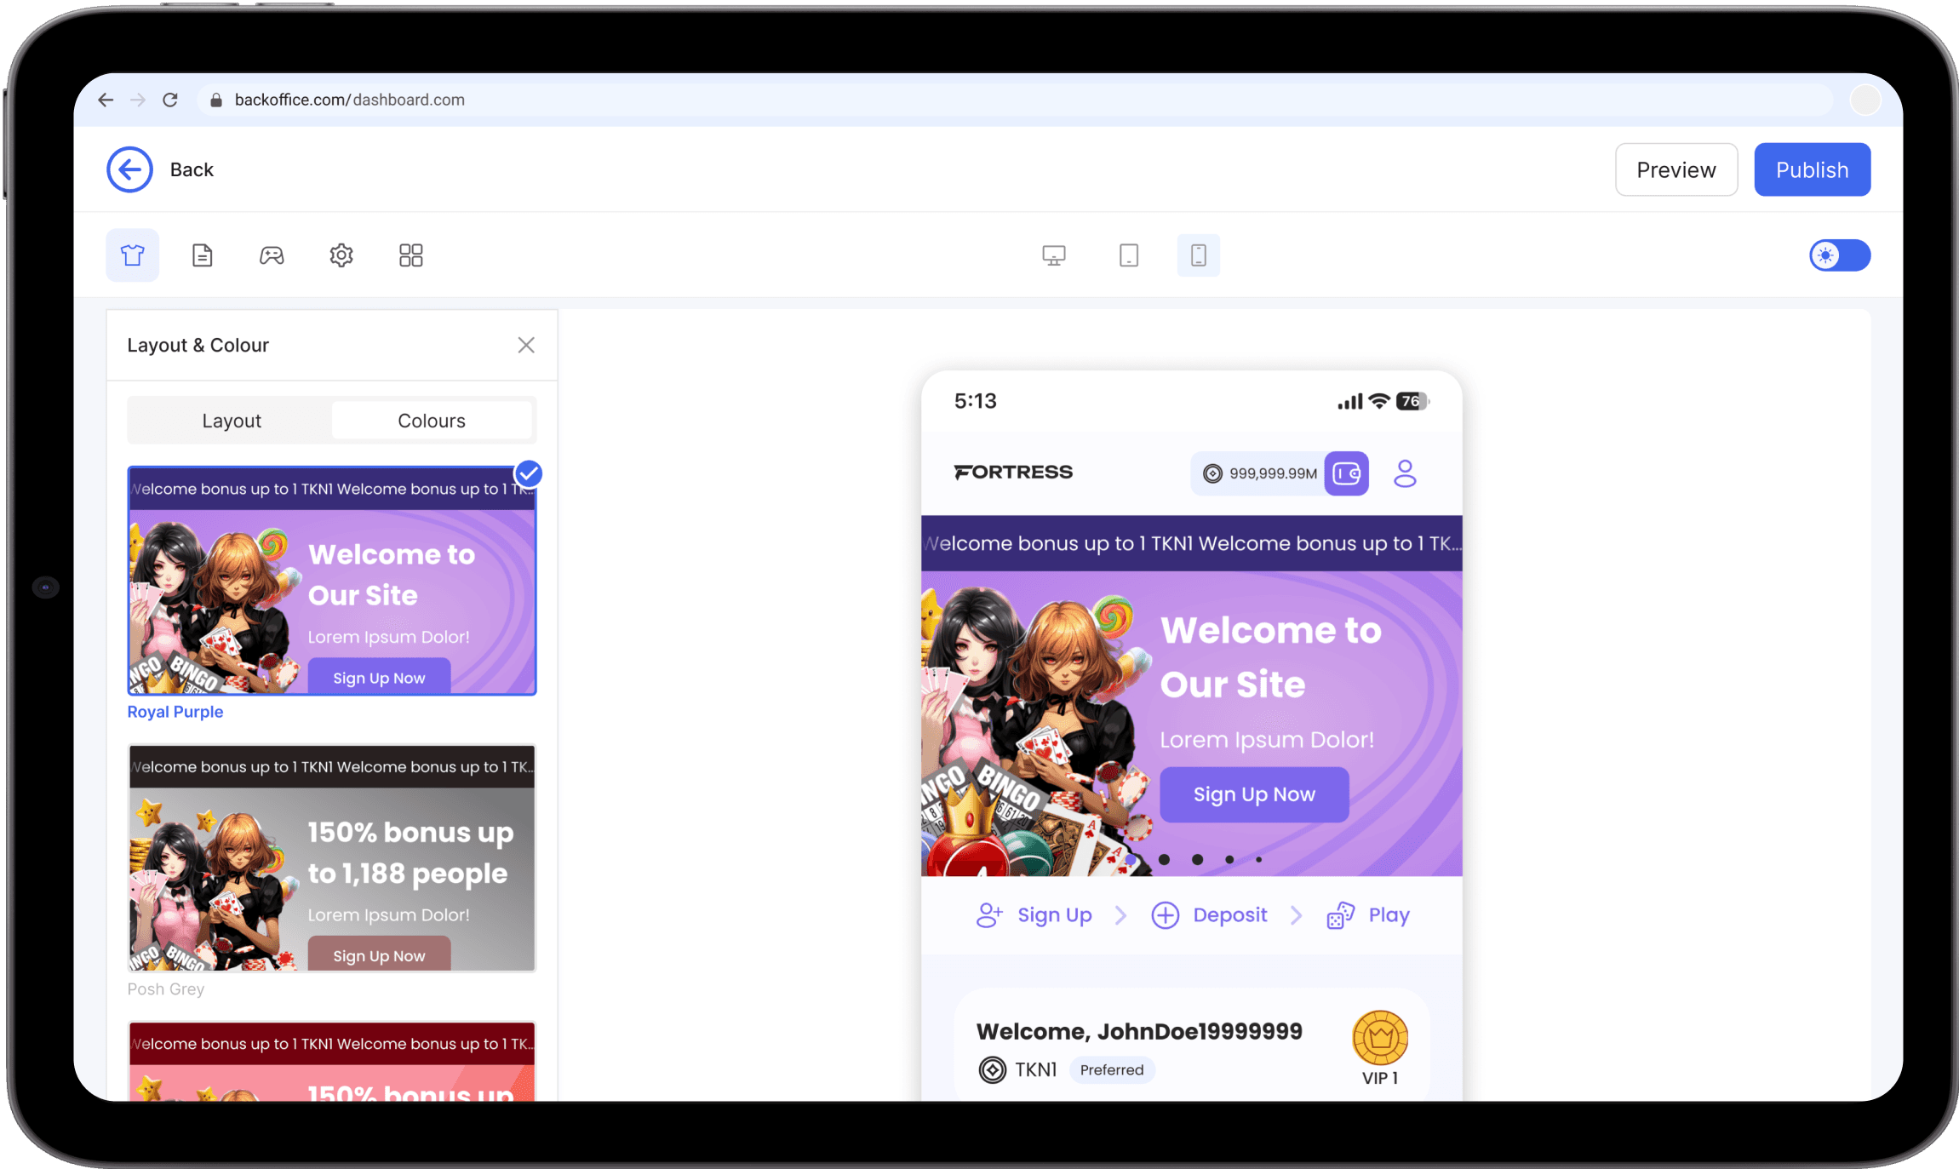1959x1169 pixels.
Task: Toggle the light/dark mode switch
Action: click(1839, 255)
